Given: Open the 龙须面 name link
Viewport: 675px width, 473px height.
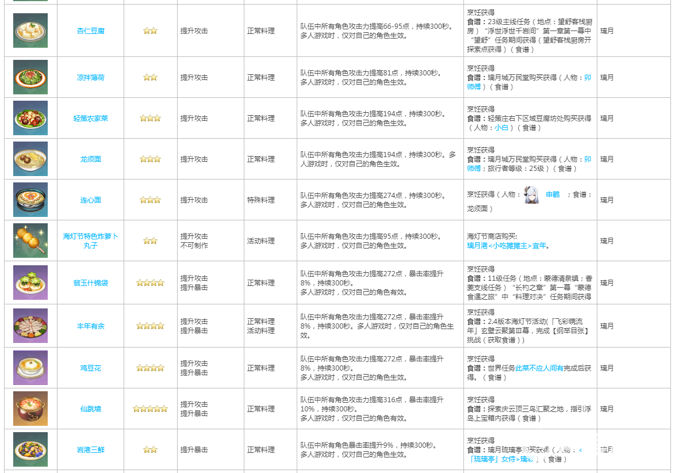Looking at the screenshot, I should (x=90, y=159).
